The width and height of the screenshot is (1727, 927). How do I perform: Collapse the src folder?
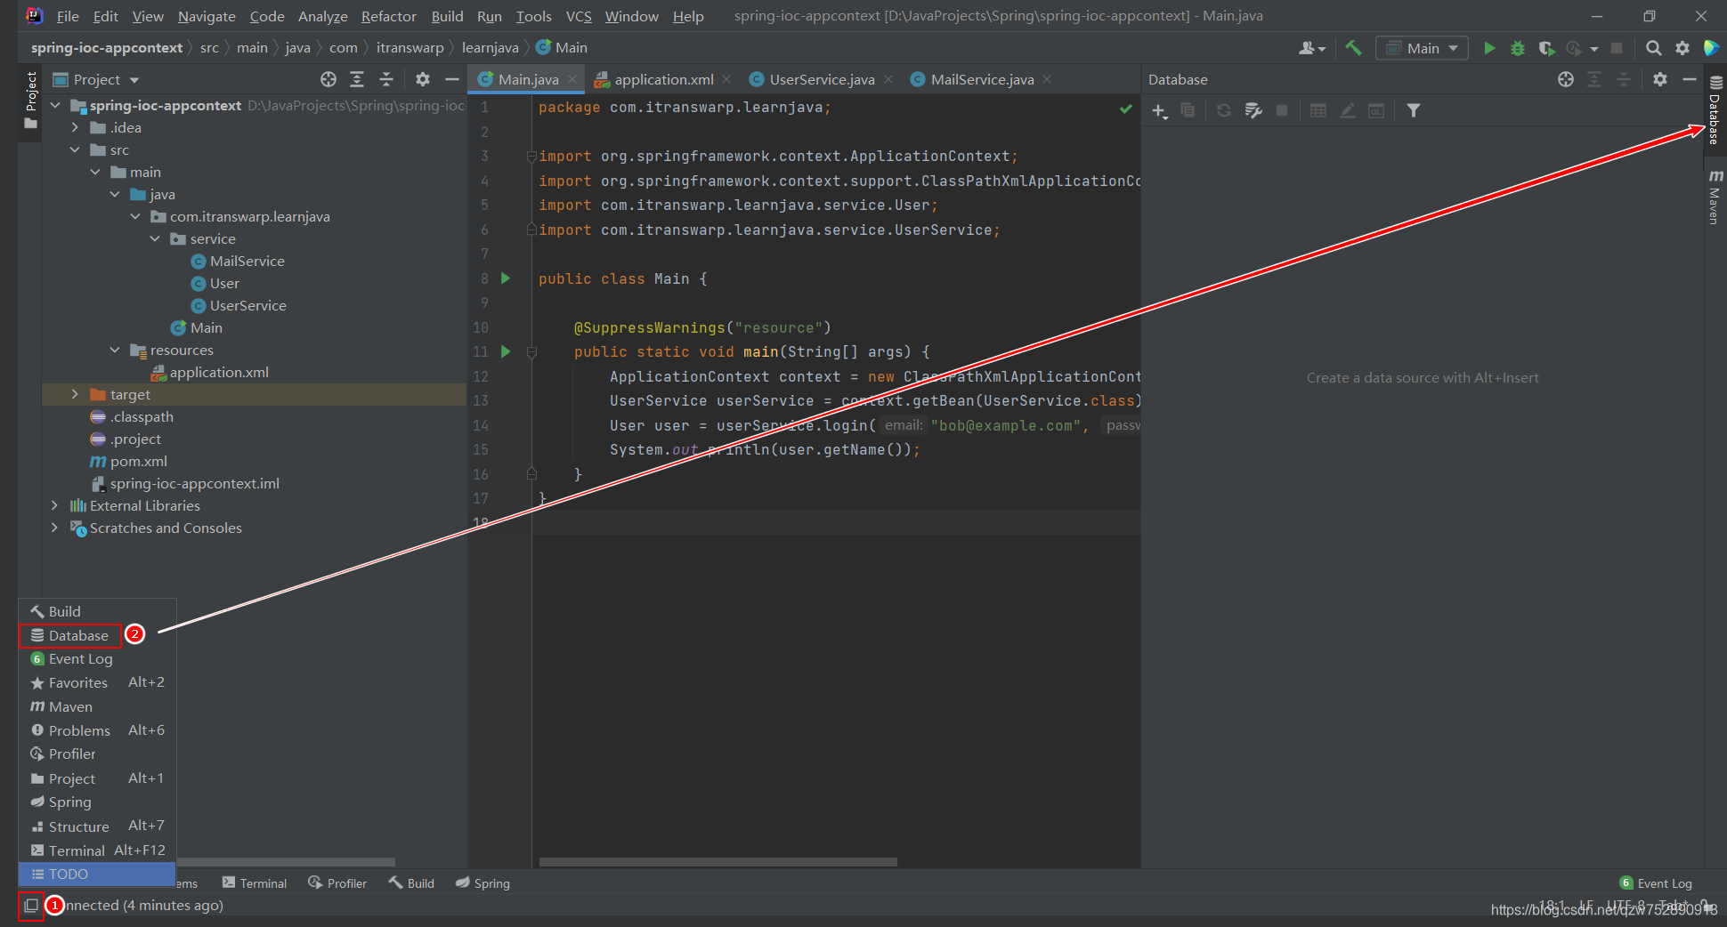(75, 149)
